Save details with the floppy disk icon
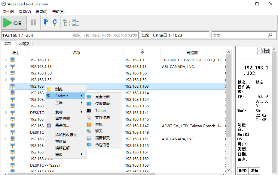The width and height of the screenshot is (278, 175). click(x=267, y=51)
